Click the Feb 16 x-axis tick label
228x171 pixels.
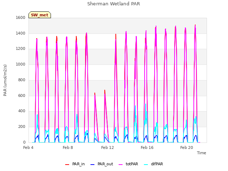[x=147, y=147]
